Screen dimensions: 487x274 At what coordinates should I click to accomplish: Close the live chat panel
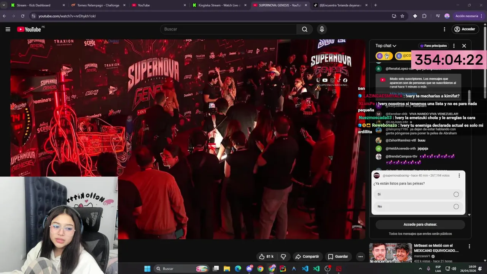[x=464, y=46]
